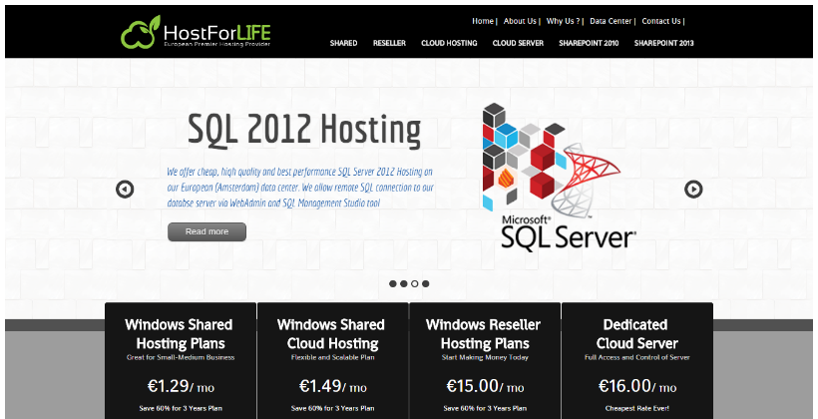Click the €15.00/ mo price
Image resolution: width=818 pixels, height=419 pixels.
[485, 387]
